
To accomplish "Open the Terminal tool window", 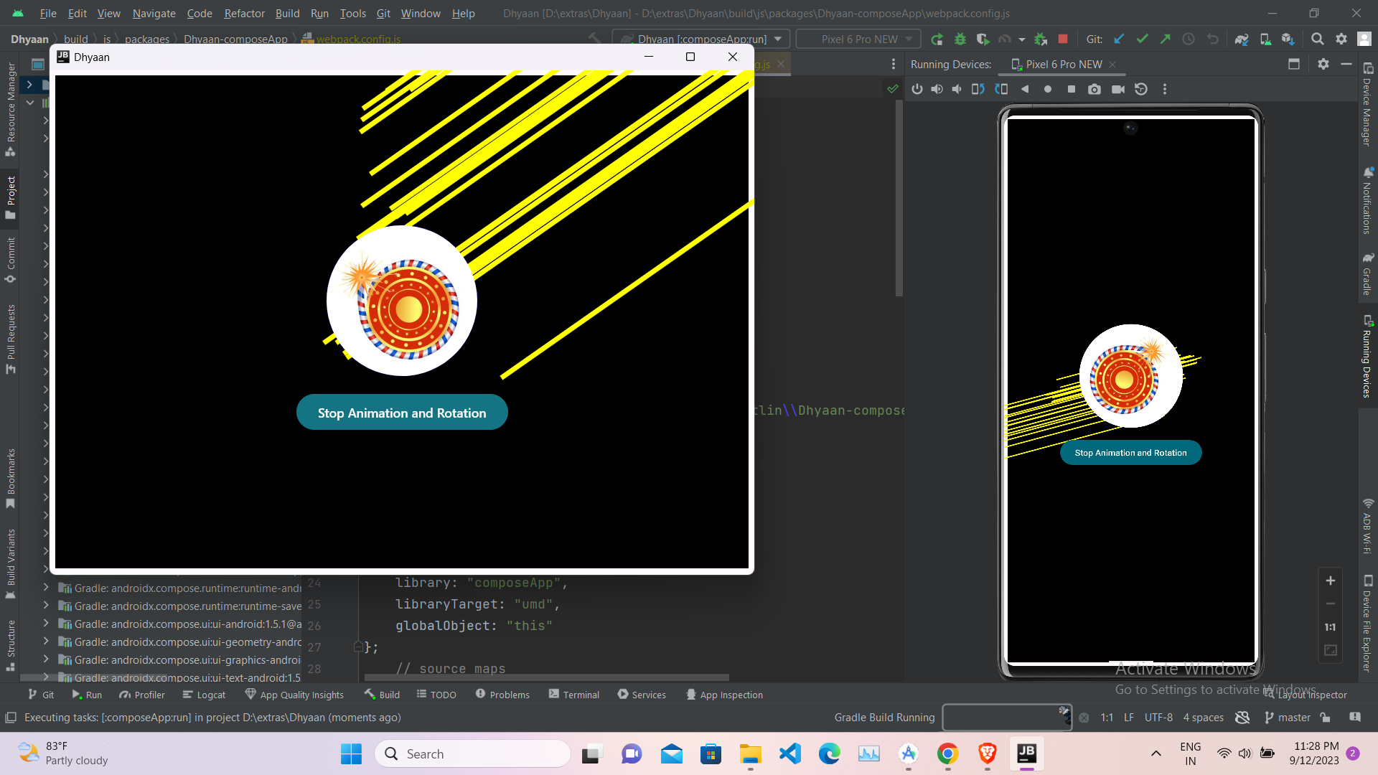I will click(573, 695).
